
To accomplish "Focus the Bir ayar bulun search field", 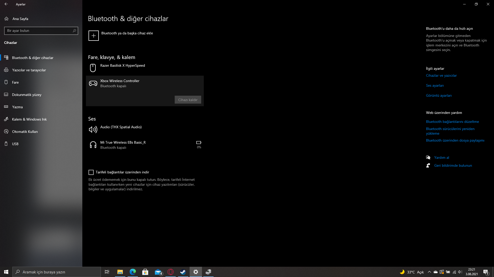I will (41, 31).
